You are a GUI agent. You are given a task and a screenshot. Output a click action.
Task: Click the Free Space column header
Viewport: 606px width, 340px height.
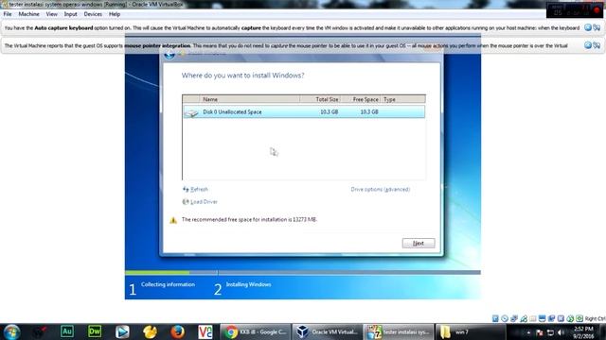point(361,99)
